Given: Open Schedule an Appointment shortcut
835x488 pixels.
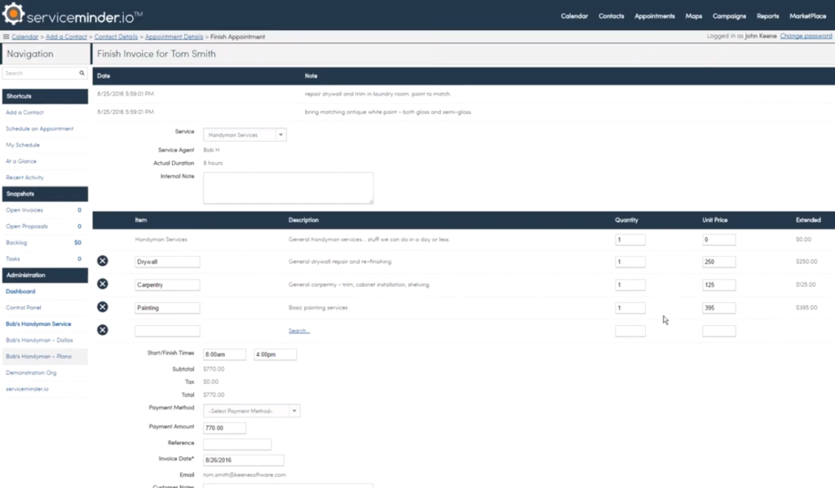Looking at the screenshot, I should pyautogui.click(x=39, y=129).
